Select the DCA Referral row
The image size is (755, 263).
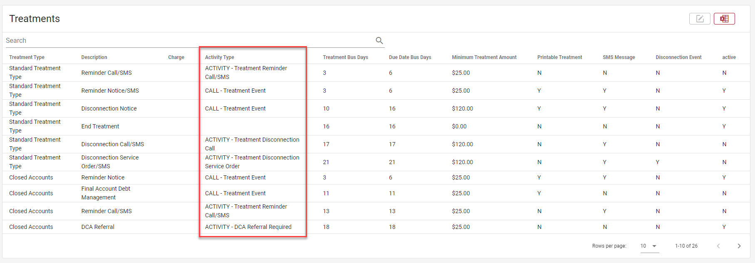pyautogui.click(x=98, y=227)
